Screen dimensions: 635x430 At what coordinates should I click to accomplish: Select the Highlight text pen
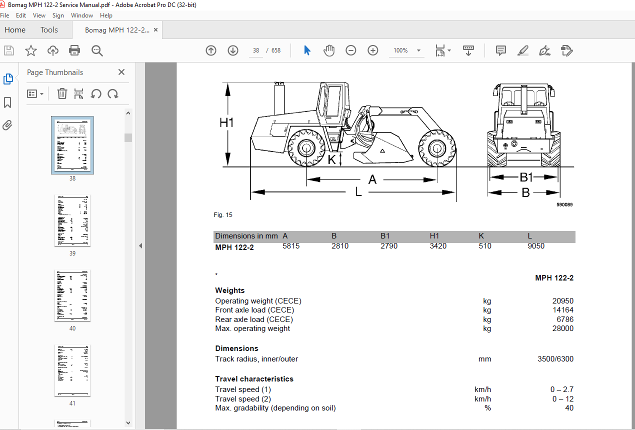pos(523,50)
